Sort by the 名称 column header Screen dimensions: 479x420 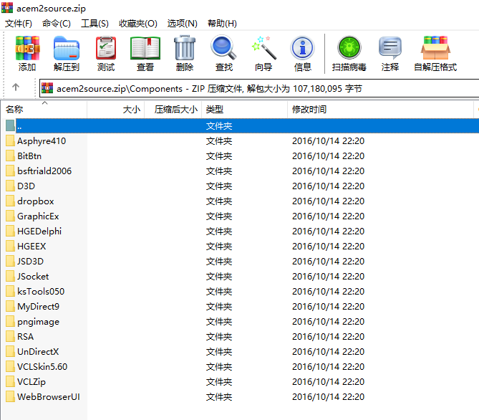44,109
